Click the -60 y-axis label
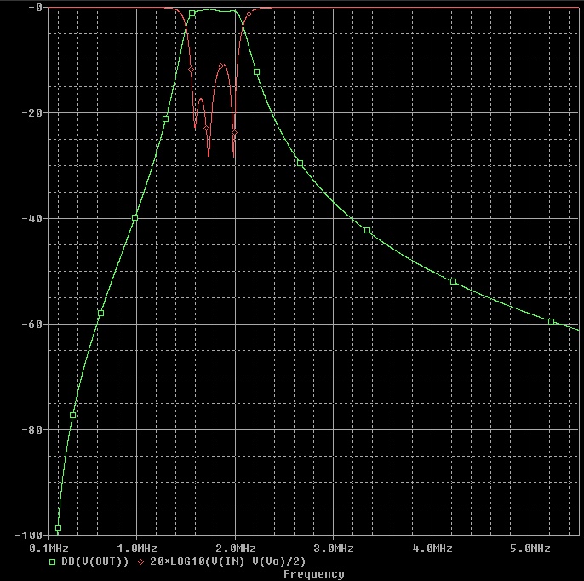The image size is (584, 581). (x=32, y=325)
